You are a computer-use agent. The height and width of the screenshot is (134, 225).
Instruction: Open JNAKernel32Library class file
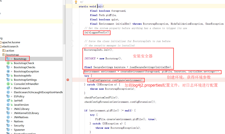pos(27,113)
